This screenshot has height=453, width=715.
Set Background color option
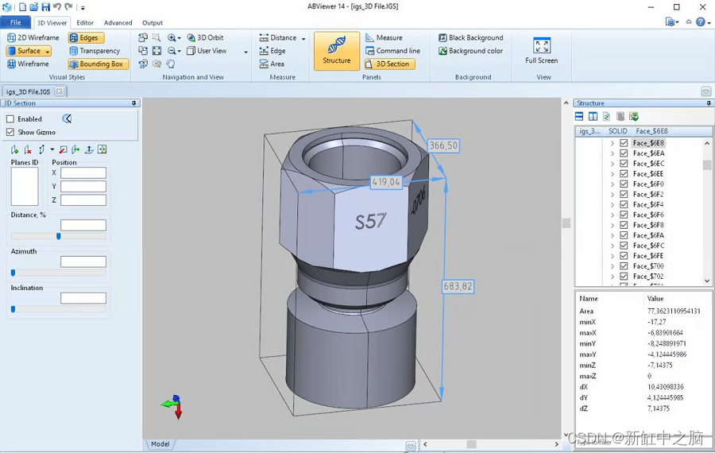pyautogui.click(x=470, y=51)
